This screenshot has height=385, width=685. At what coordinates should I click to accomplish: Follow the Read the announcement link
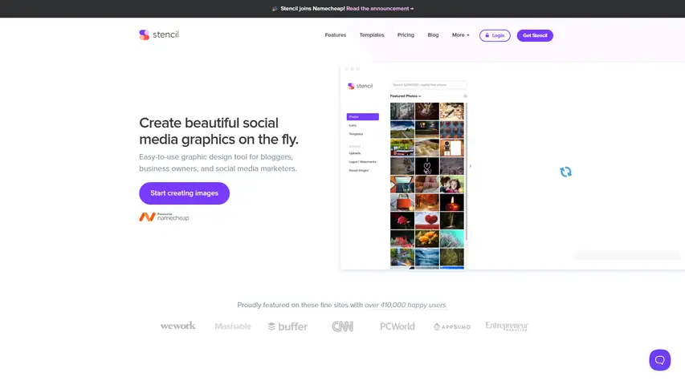(380, 9)
